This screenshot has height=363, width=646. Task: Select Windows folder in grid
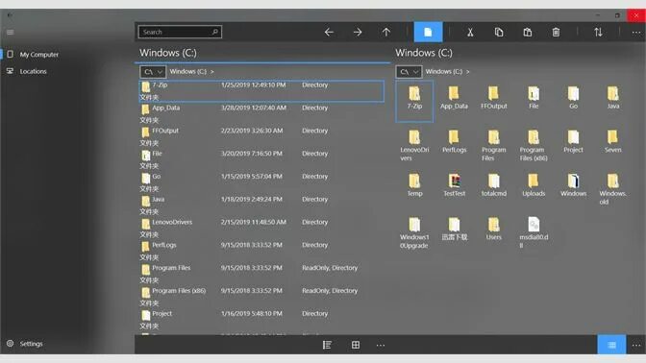tap(573, 185)
